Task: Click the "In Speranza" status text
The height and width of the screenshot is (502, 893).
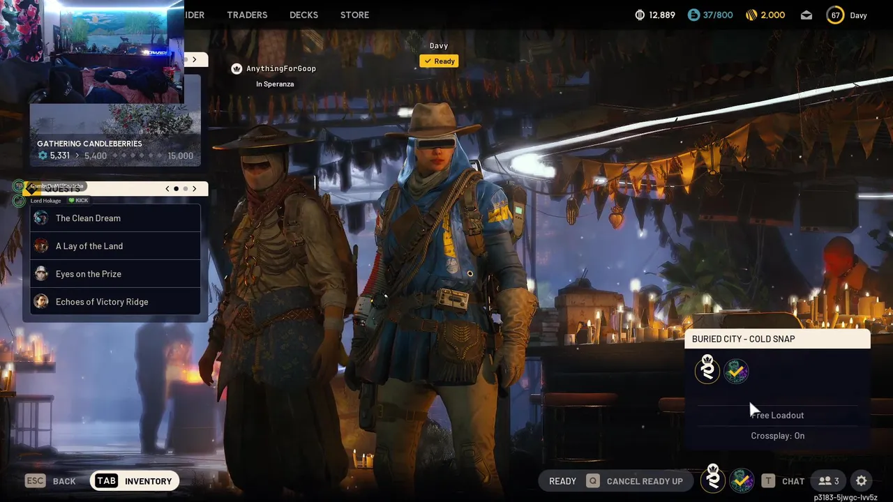Action: pos(275,84)
